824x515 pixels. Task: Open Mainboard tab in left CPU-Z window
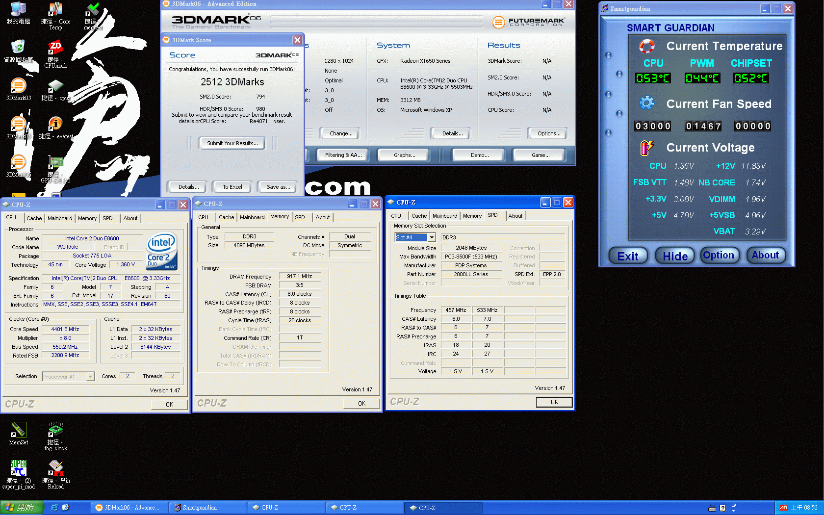(x=60, y=218)
